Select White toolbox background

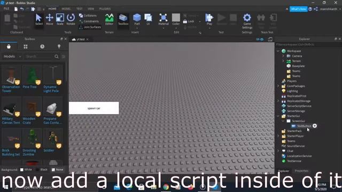click(26, 170)
